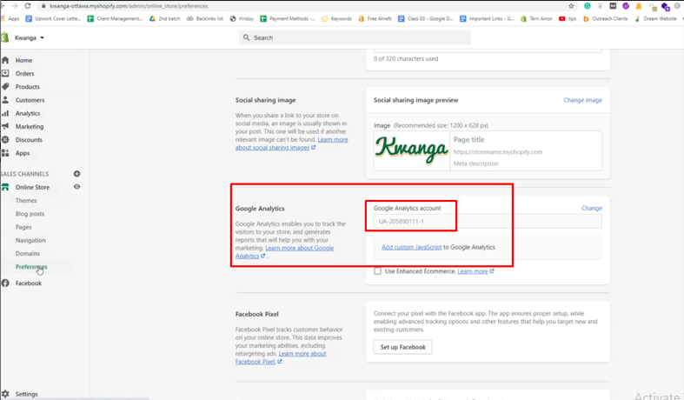
Task: Click Change image link
Action: pos(582,101)
